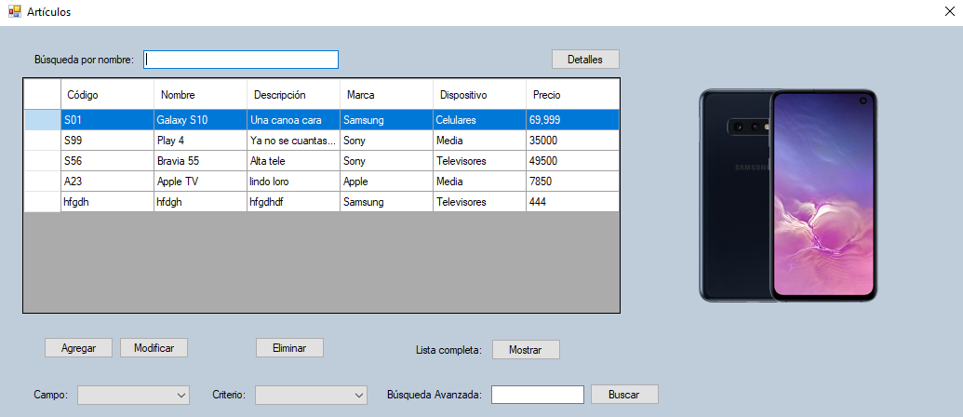
Task: Select the row header of the A23 row
Action: pos(43,182)
